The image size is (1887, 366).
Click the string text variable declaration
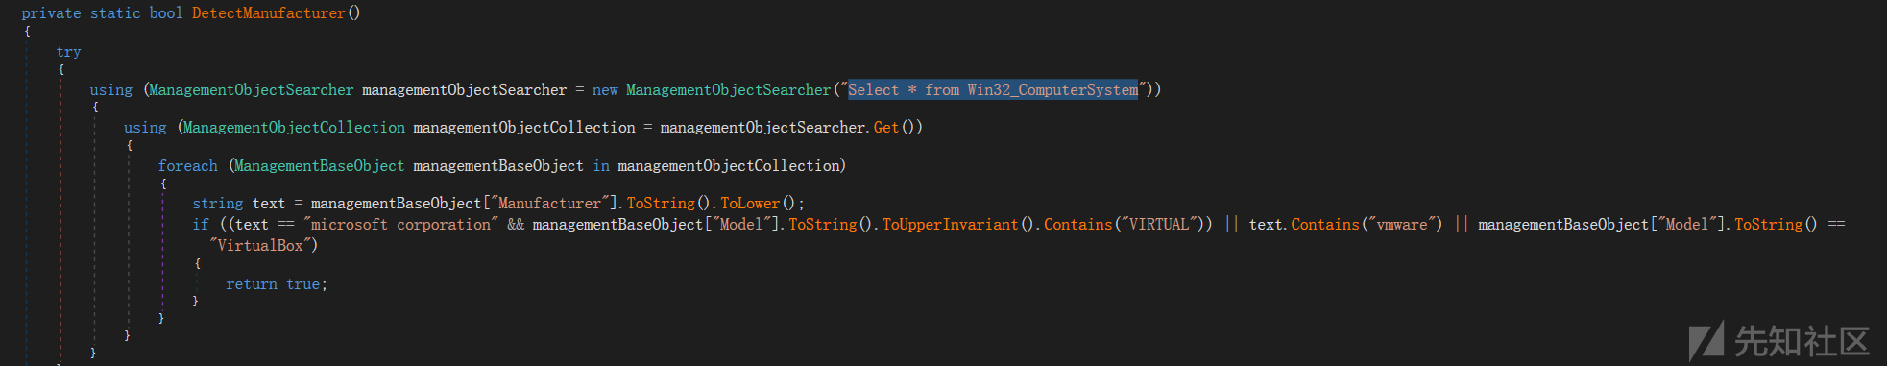pyautogui.click(x=238, y=203)
